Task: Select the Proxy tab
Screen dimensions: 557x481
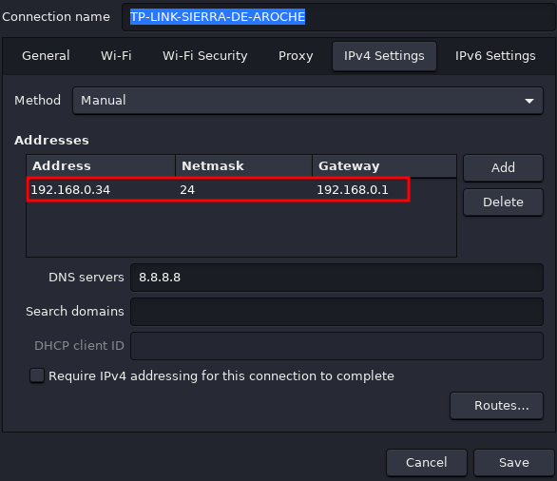Action: click(x=296, y=56)
